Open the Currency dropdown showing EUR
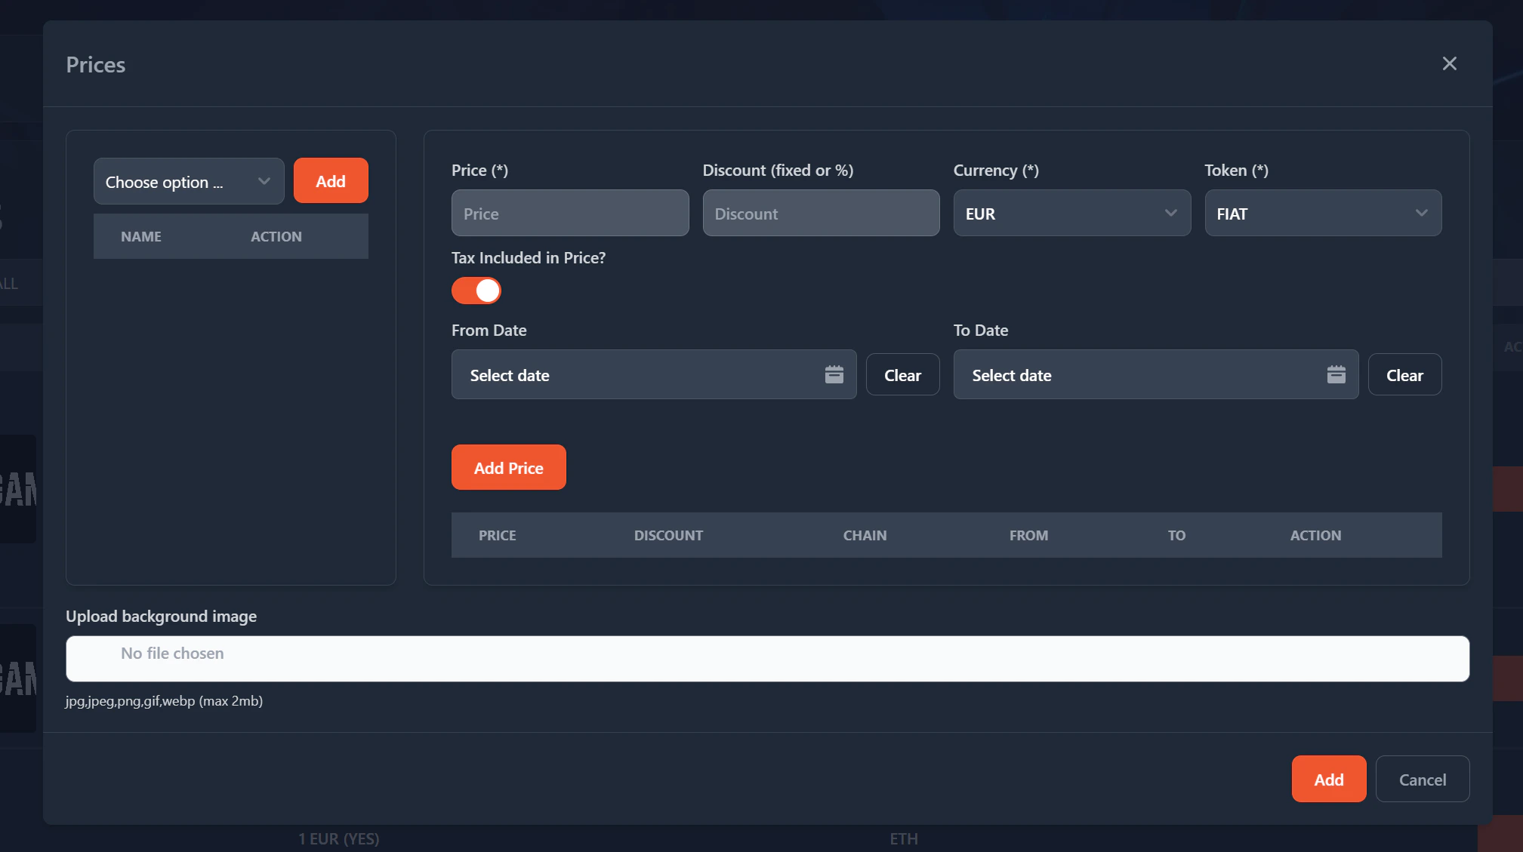 point(1071,213)
